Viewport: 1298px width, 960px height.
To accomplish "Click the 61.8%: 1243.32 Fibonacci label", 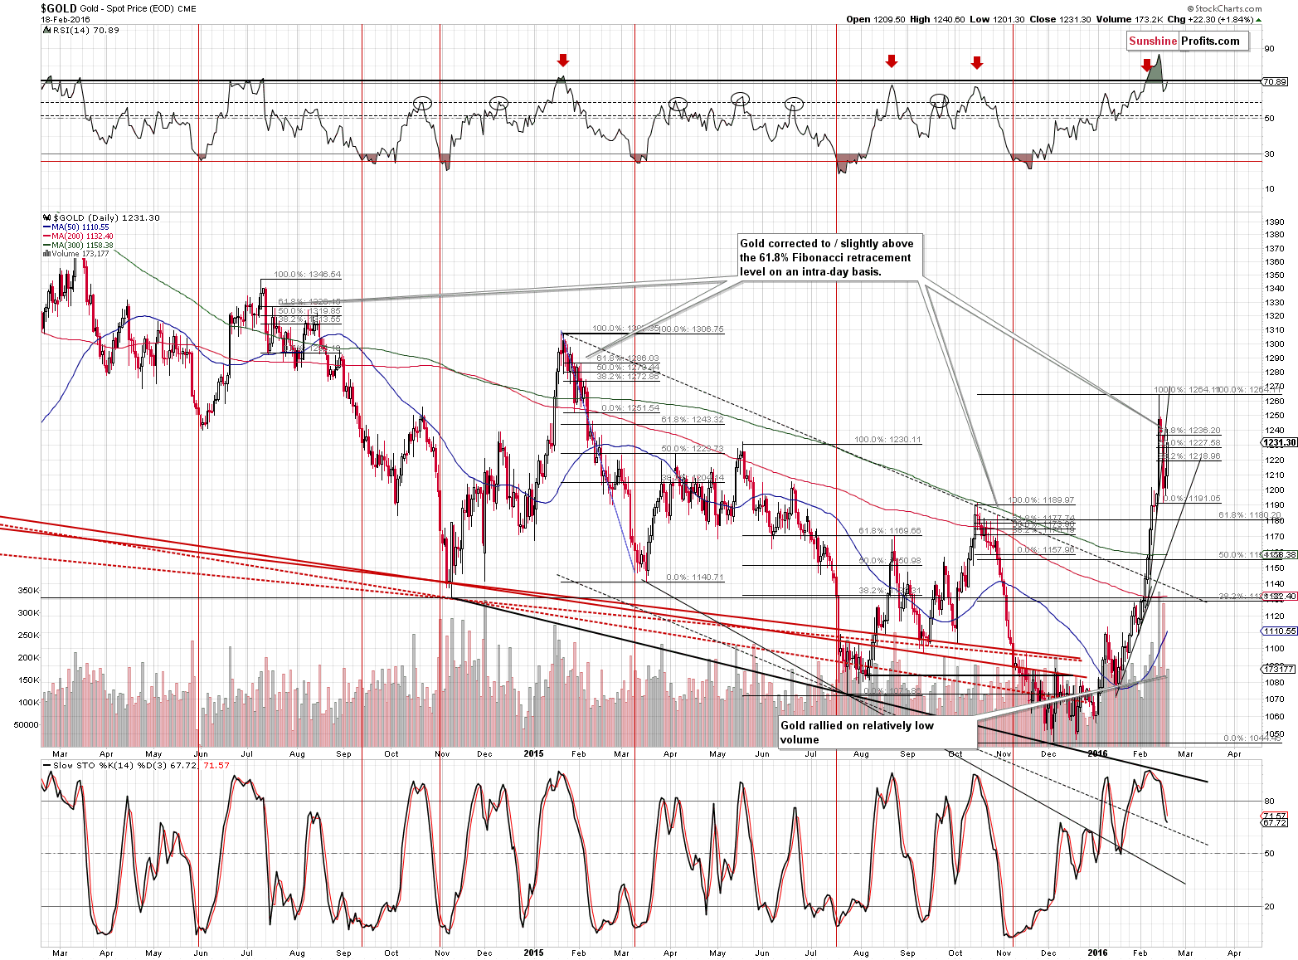I will (693, 420).
